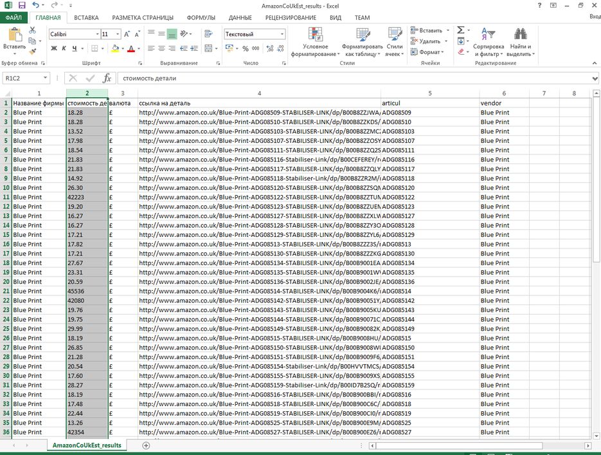Open the font size 11 dropdown

(118, 34)
